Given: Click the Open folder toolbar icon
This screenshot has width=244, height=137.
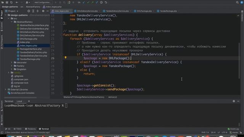Looking at the screenshot, I should [x=3, y=2].
